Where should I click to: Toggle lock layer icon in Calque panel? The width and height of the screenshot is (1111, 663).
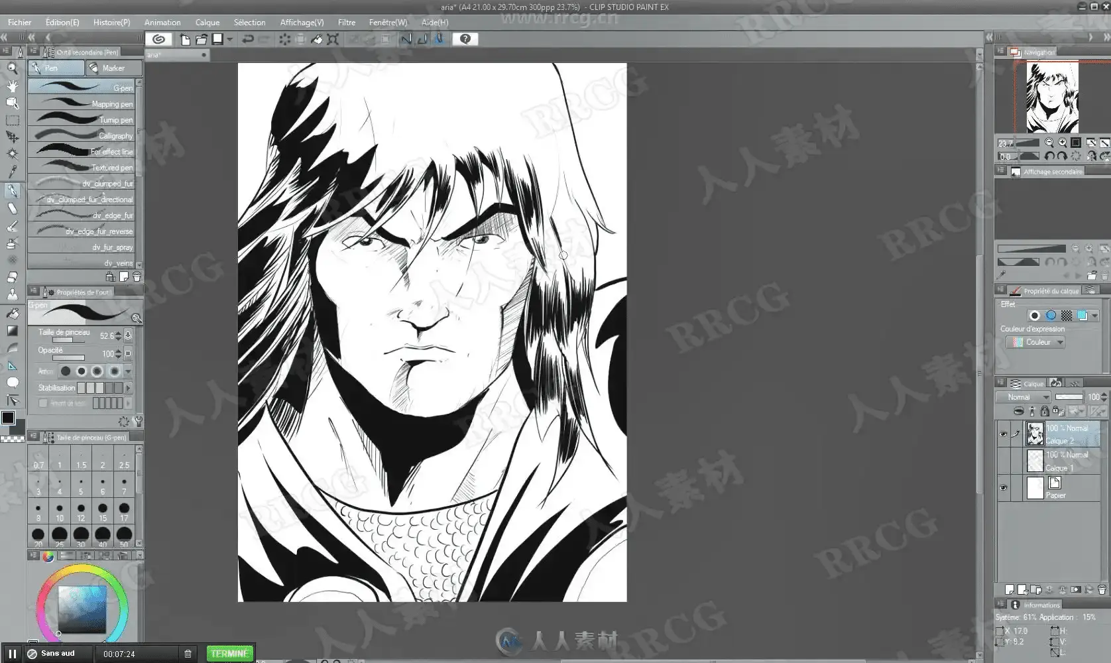tap(1045, 411)
